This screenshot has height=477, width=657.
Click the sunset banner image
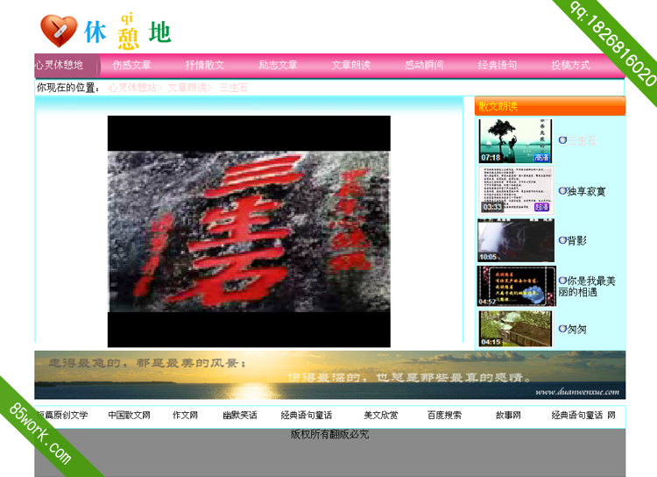pos(329,374)
